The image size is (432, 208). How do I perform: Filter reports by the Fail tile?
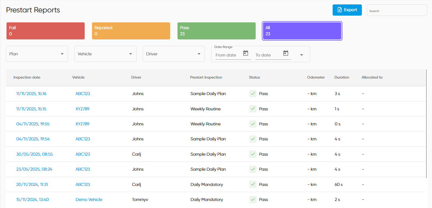pos(45,31)
